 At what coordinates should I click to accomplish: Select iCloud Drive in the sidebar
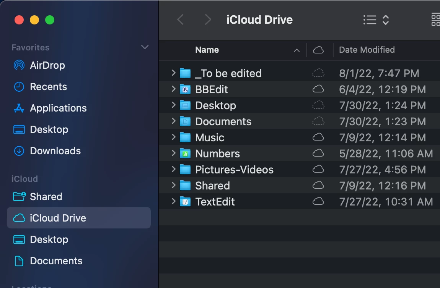click(78, 218)
